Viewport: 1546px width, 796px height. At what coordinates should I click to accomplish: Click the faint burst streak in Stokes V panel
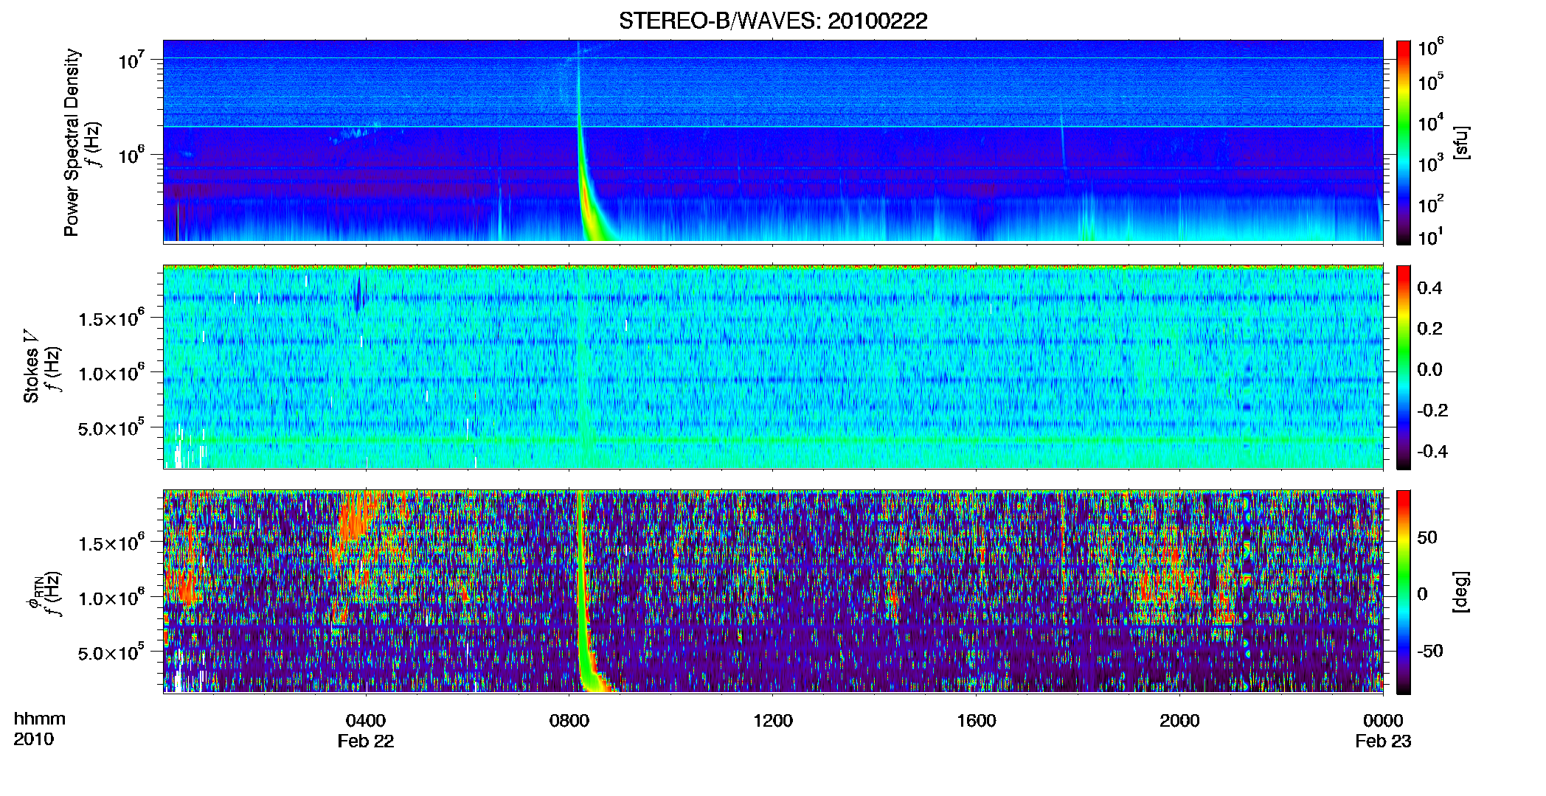tap(583, 369)
